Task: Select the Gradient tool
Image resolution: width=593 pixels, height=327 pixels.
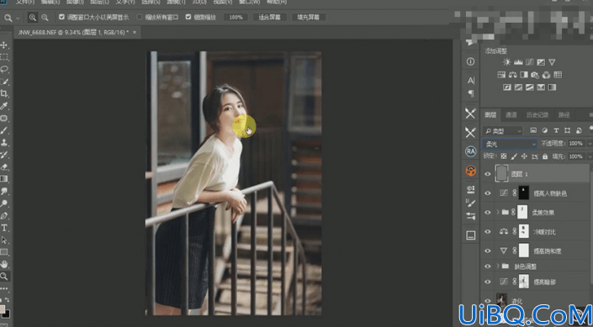Action: 4,179
